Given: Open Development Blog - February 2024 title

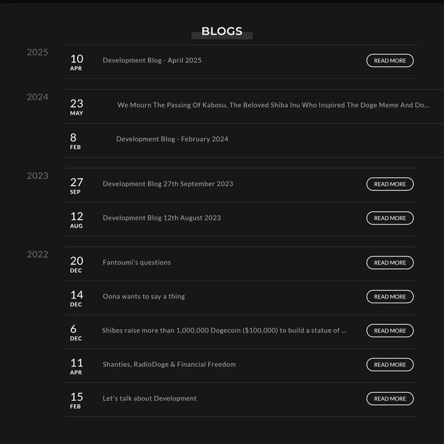Looking at the screenshot, I should tap(172, 139).
